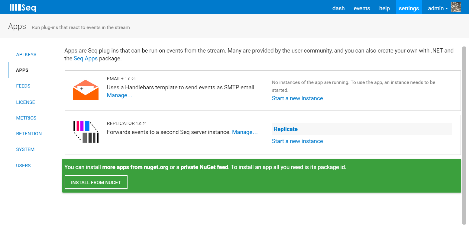The width and height of the screenshot is (469, 227).
Task: Select the settings nav item
Action: [x=409, y=7]
